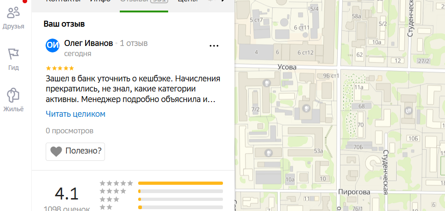Click building 58а on the map
Viewport: 445px width, 211px height.
point(356,17)
